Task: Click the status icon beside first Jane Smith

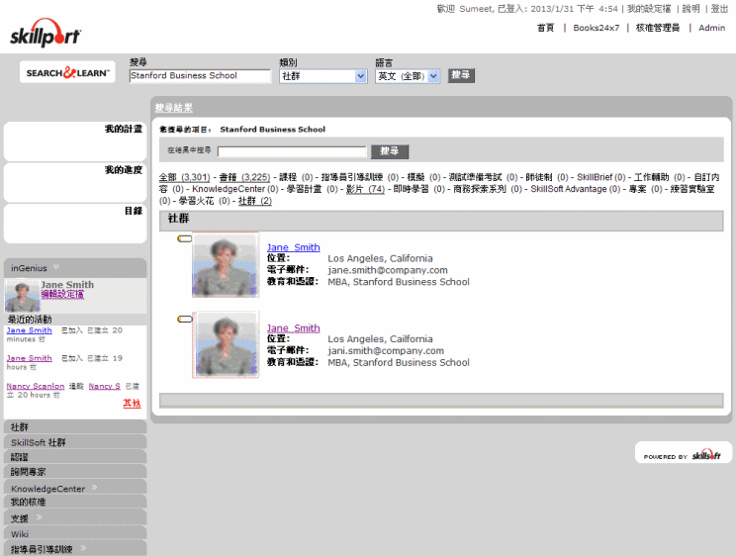Action: [184, 238]
